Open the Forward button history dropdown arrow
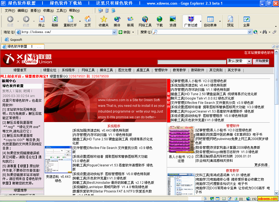Viewport: 279px width, 202px height. (x=34, y=21)
